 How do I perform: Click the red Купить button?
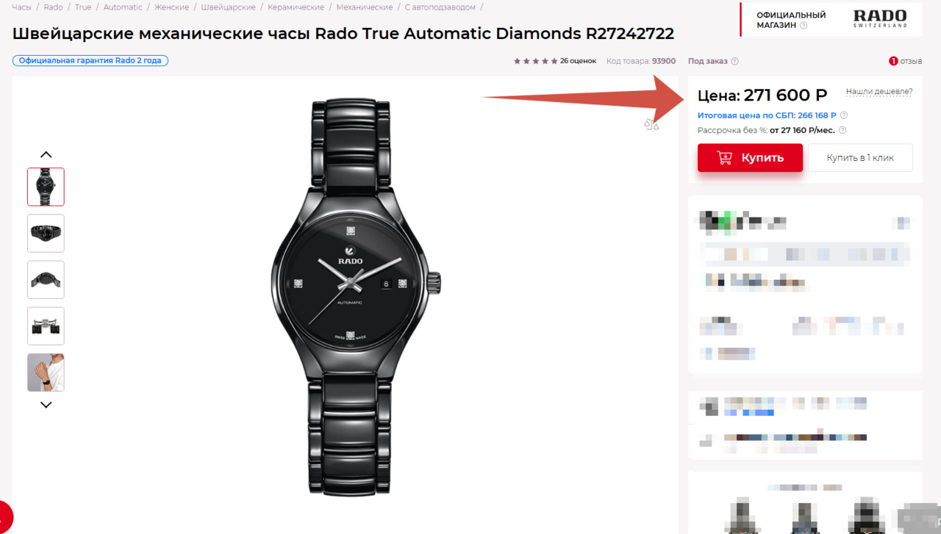(x=750, y=158)
